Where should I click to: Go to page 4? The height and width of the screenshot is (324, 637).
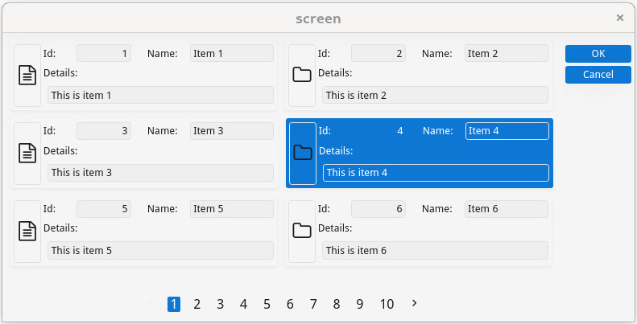pyautogui.click(x=243, y=304)
